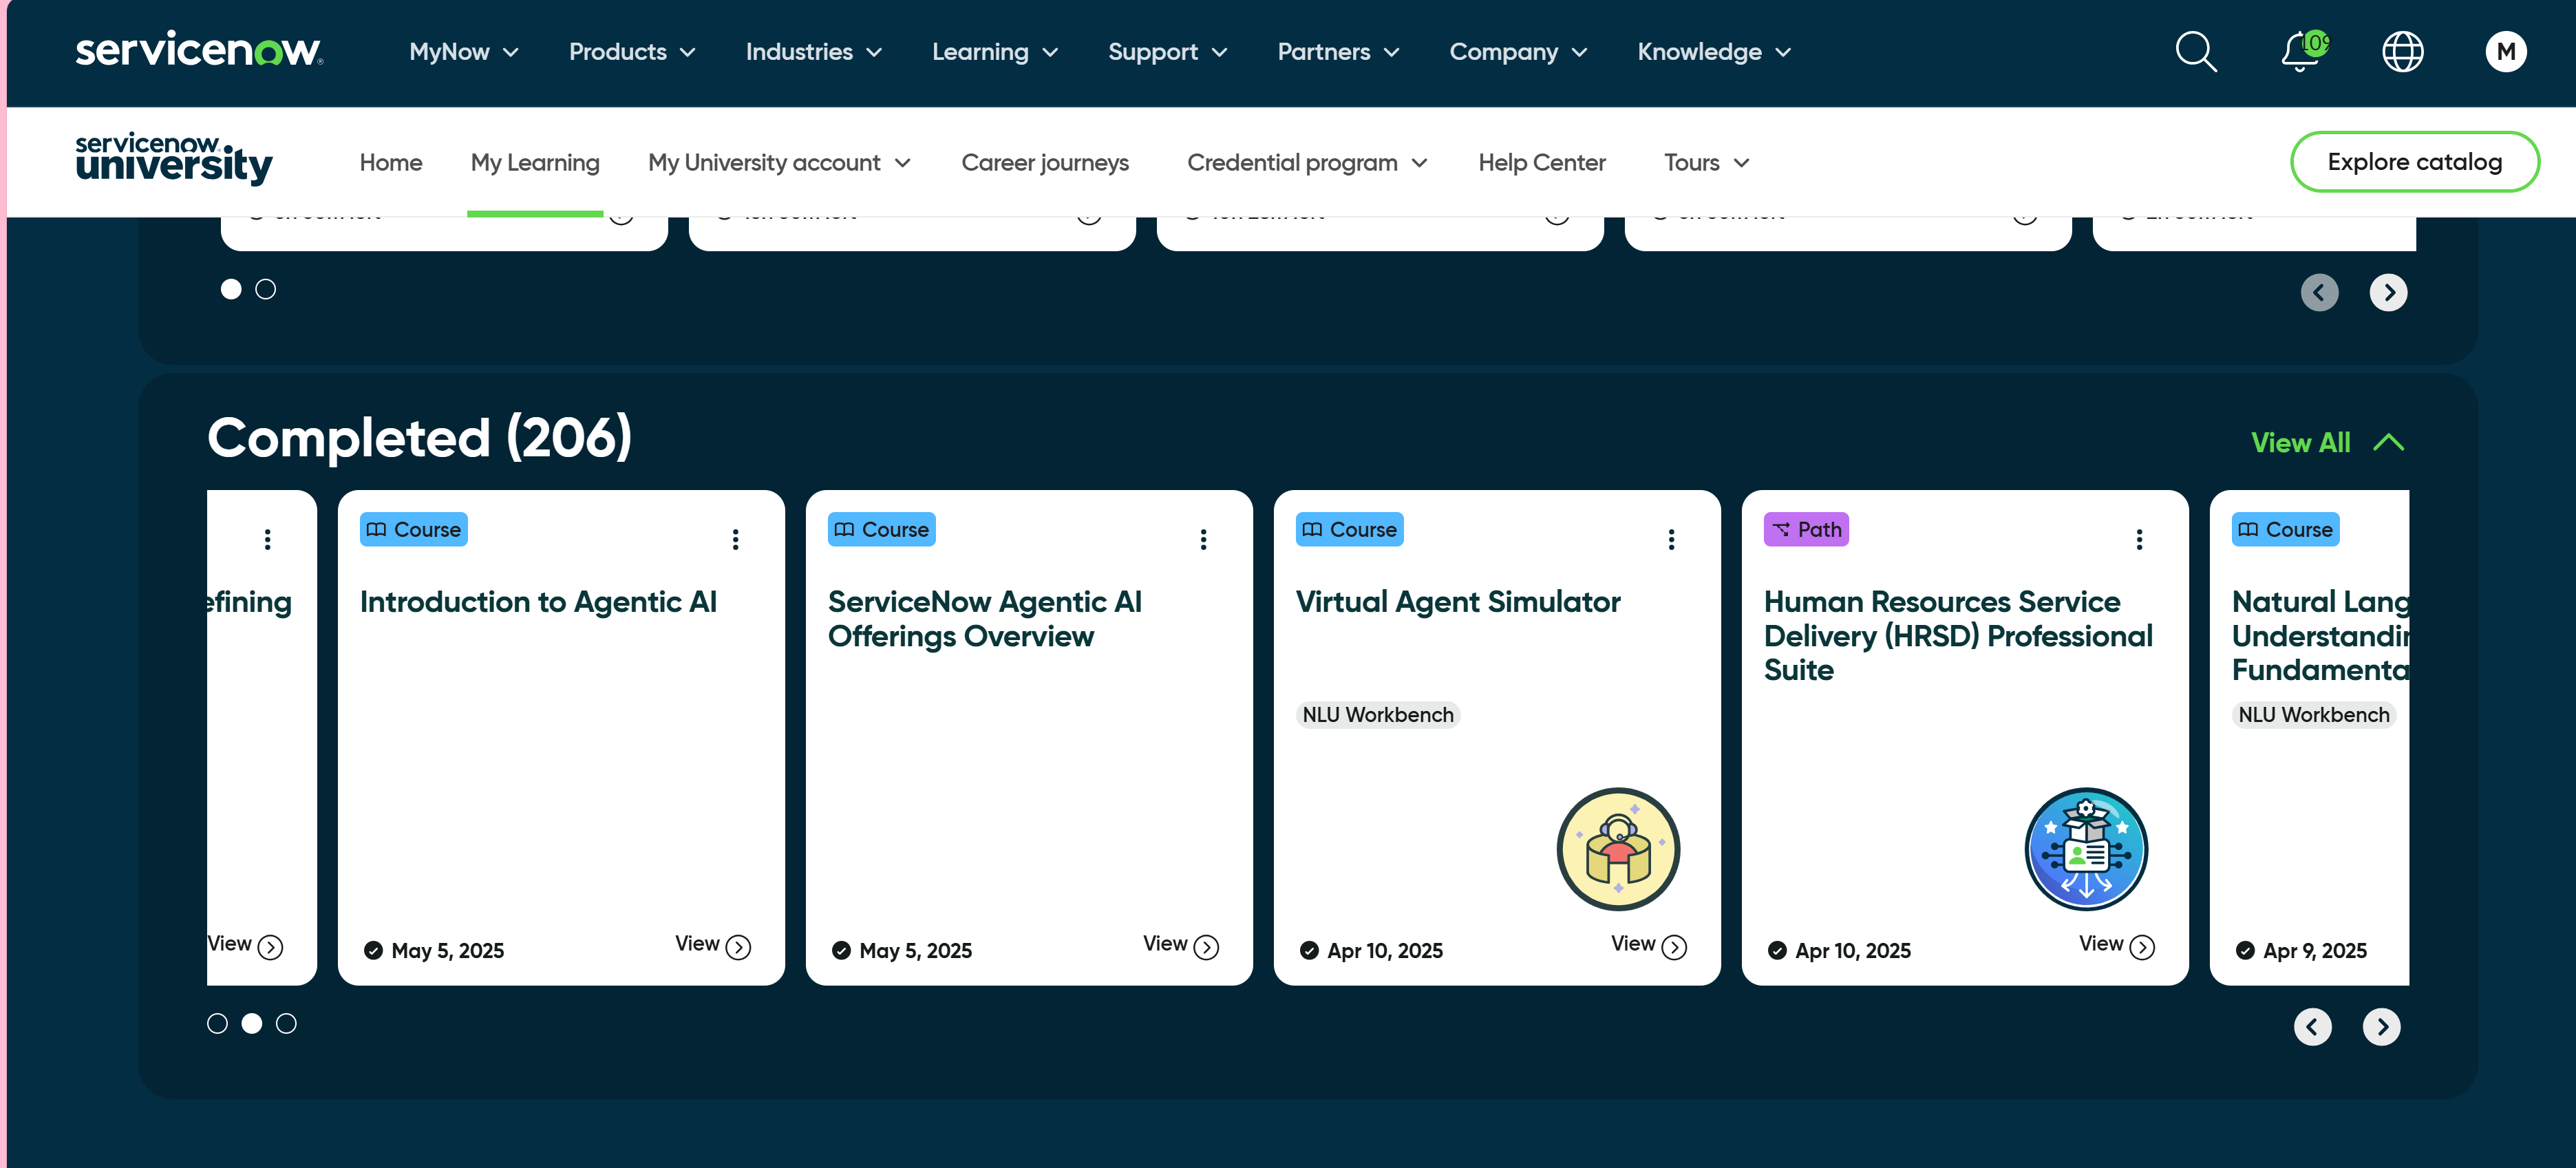
Task: Expand the Products dropdown menu
Action: [x=631, y=52]
